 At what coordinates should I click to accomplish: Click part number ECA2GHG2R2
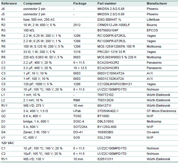pyautogui.click(x=108, y=63)
